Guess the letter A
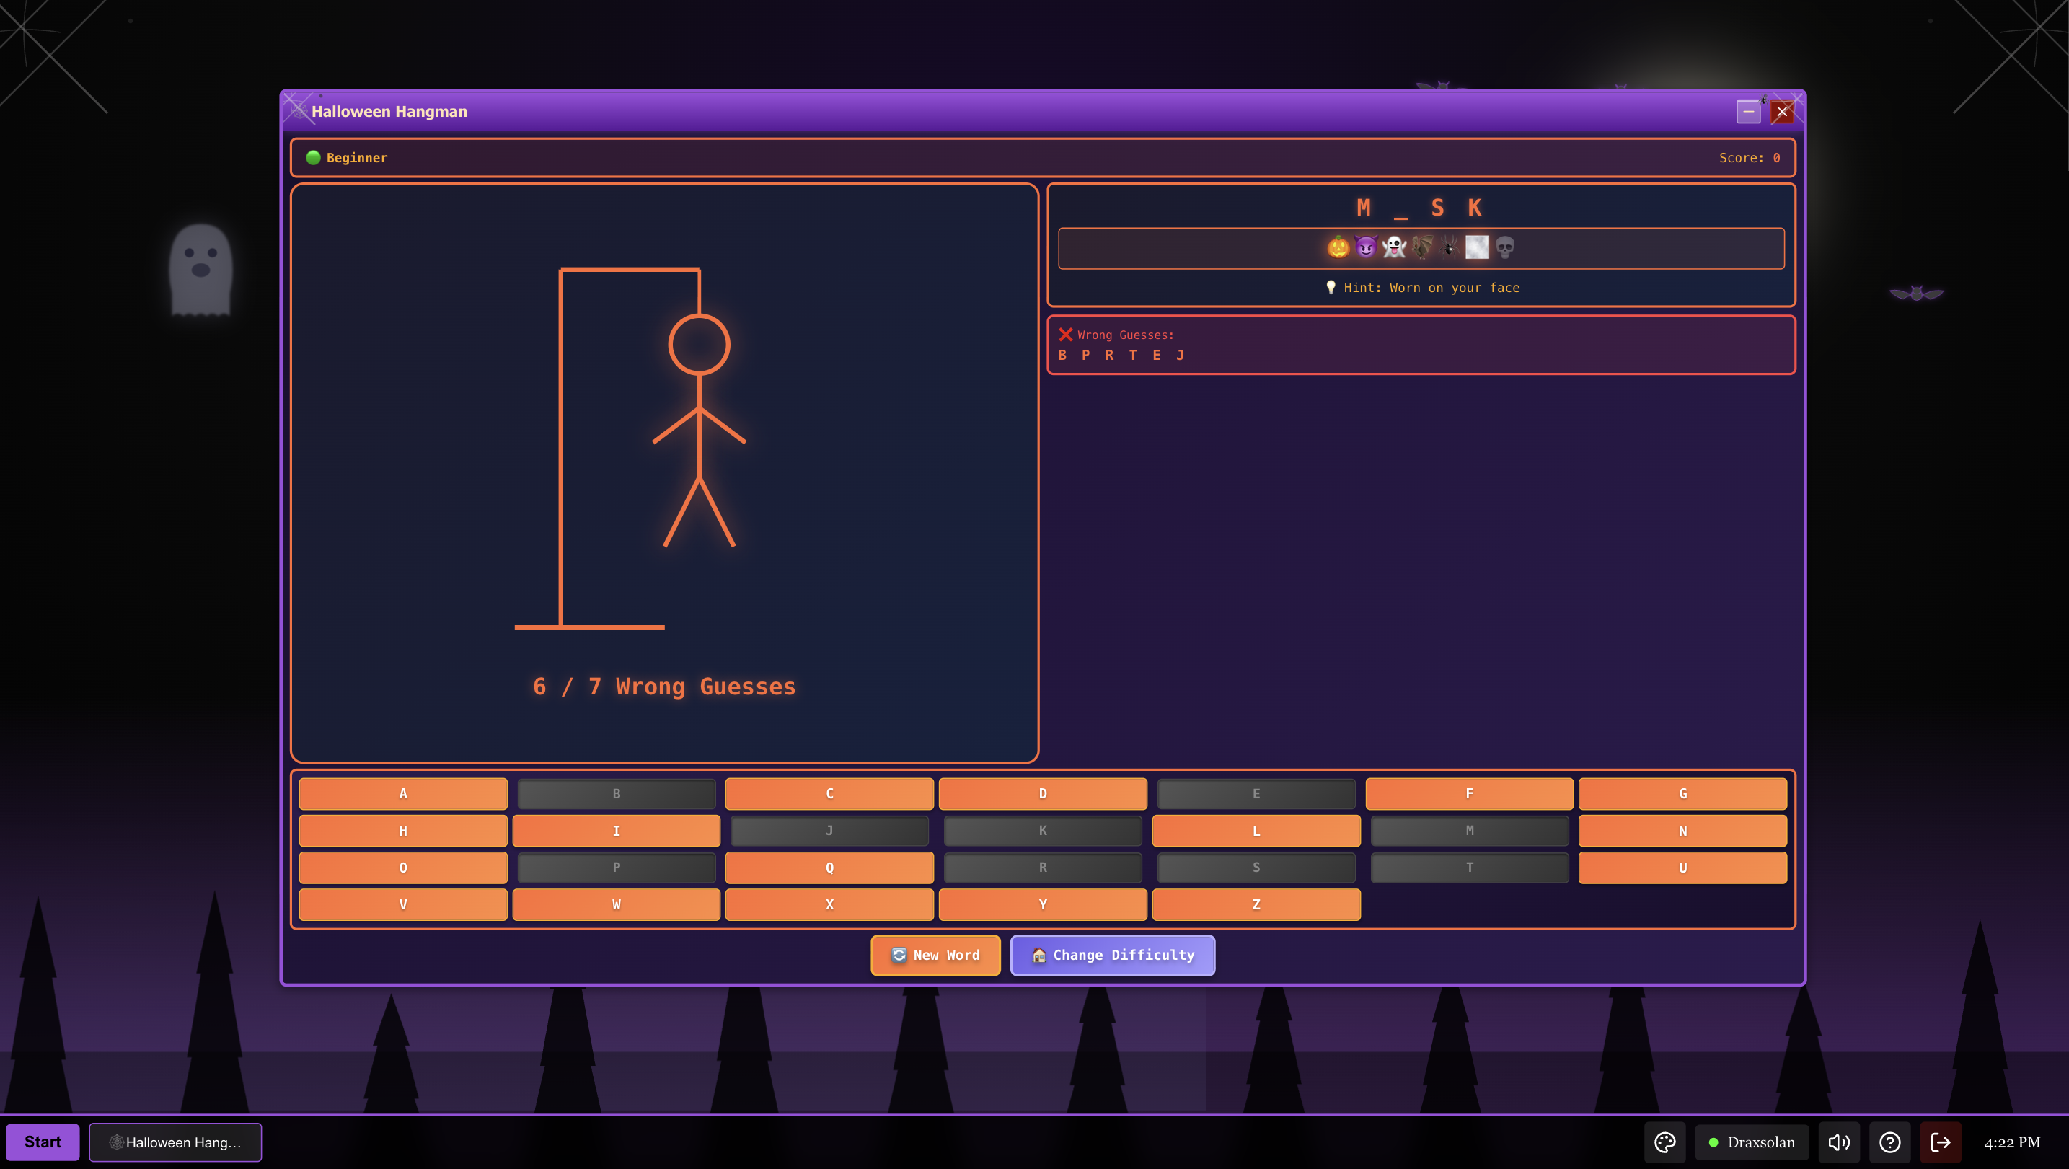Screen dimensions: 2069x1169 pyautogui.click(x=402, y=793)
